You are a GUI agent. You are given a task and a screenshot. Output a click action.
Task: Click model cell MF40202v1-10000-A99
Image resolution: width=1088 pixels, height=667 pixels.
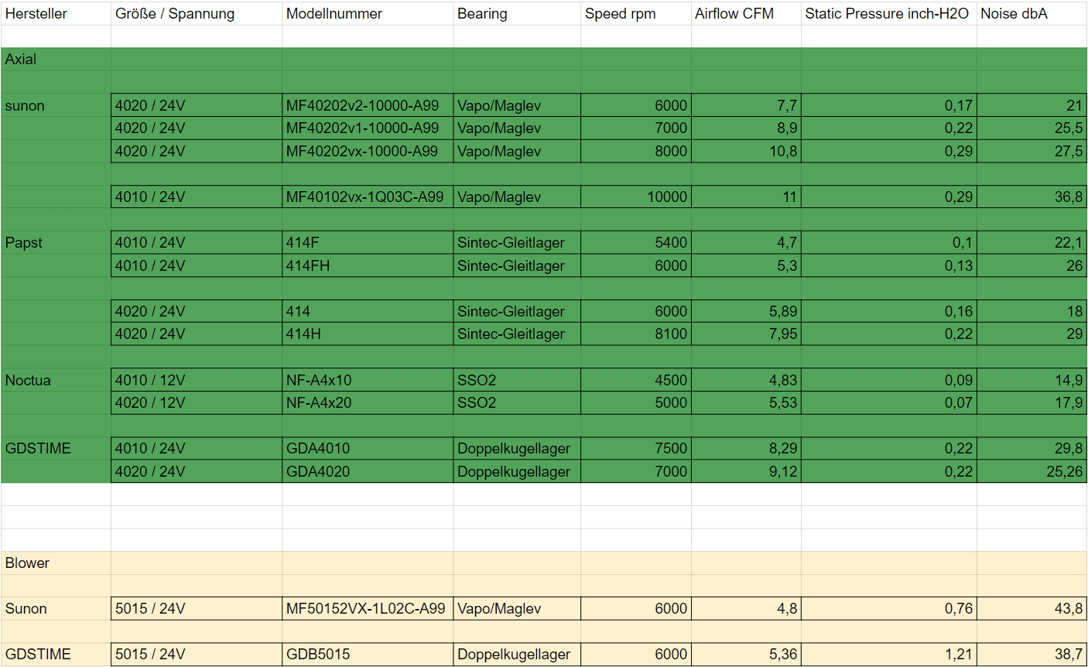tap(368, 128)
